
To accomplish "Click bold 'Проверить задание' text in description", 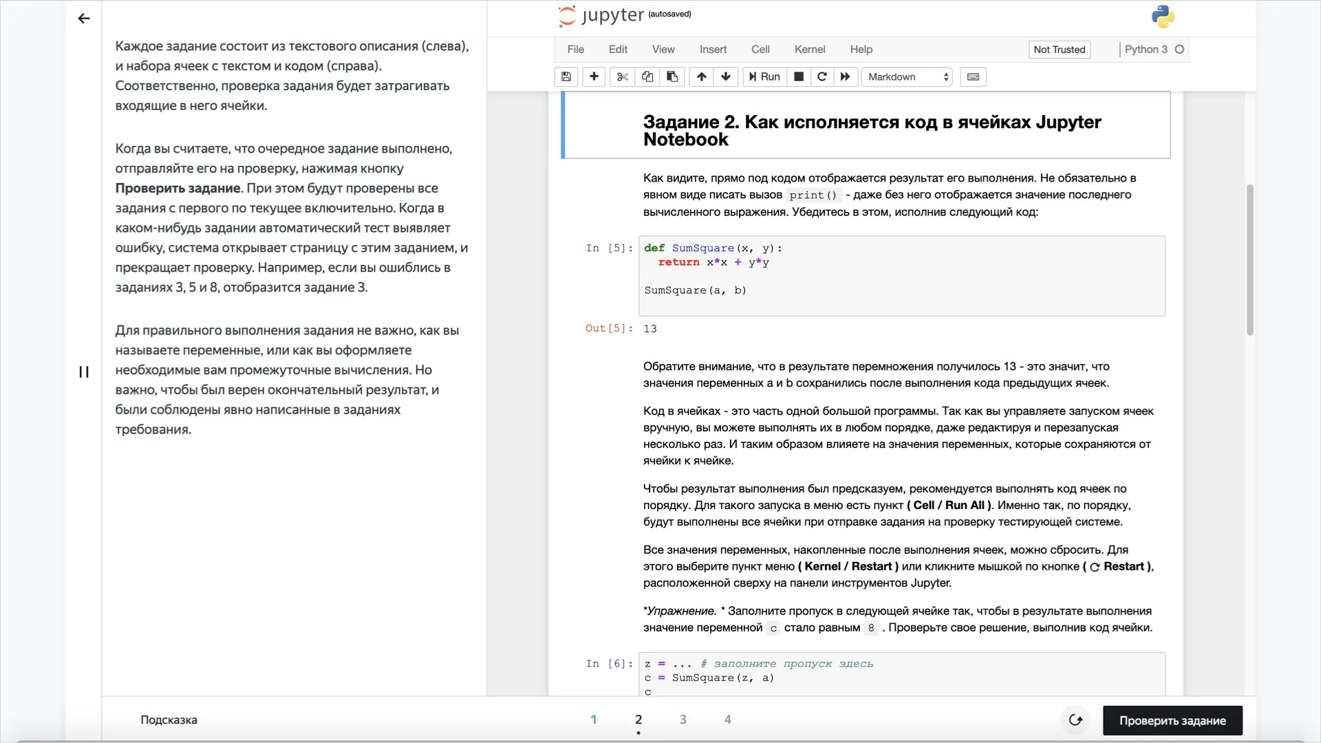I will 178,189.
